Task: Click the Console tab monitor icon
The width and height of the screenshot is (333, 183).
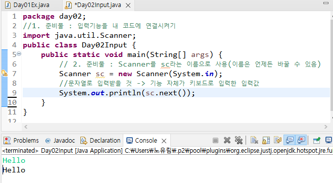Action: (x=129, y=141)
